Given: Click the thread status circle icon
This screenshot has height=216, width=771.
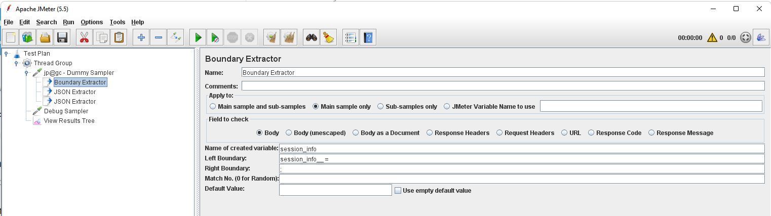Looking at the screenshot, I should pyautogui.click(x=745, y=37).
